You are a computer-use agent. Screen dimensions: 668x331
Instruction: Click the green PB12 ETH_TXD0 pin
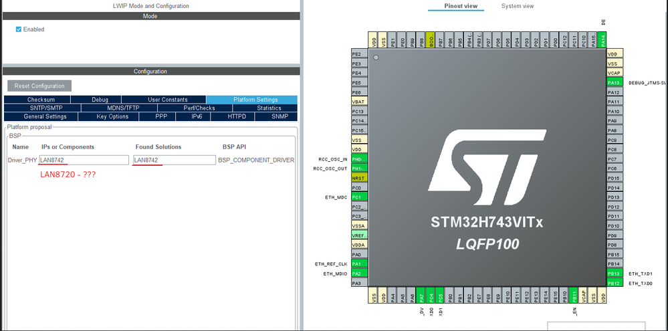pos(615,283)
